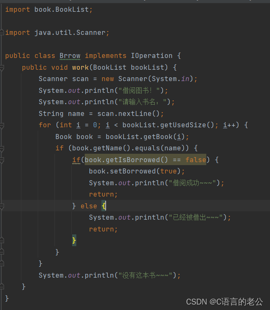The width and height of the screenshot is (270, 310).
Task: Click fold-end marker beside highlighted closing brace
Action: coord(2,241)
